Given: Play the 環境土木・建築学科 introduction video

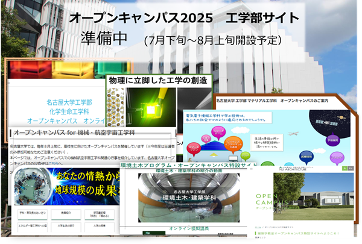Looking at the screenshot, I should (x=189, y=198).
